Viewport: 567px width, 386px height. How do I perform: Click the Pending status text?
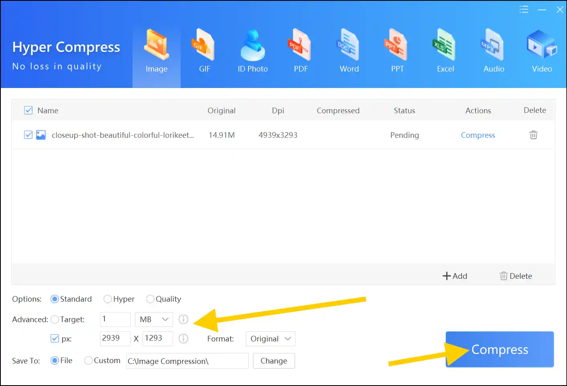coord(404,135)
